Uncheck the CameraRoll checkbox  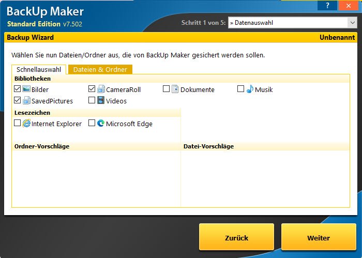pos(92,89)
